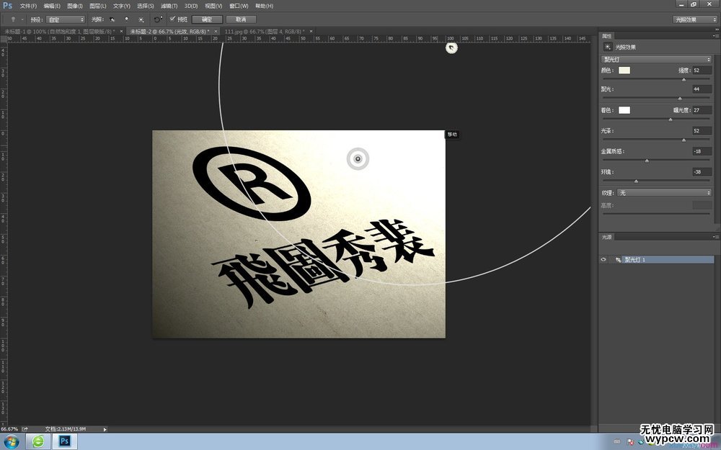
Task: Open Windows Start menu
Action: pos(12,442)
